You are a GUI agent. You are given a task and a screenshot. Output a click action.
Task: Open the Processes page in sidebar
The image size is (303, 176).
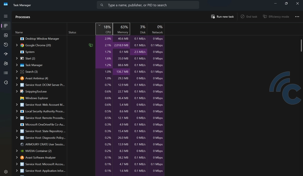6,26
